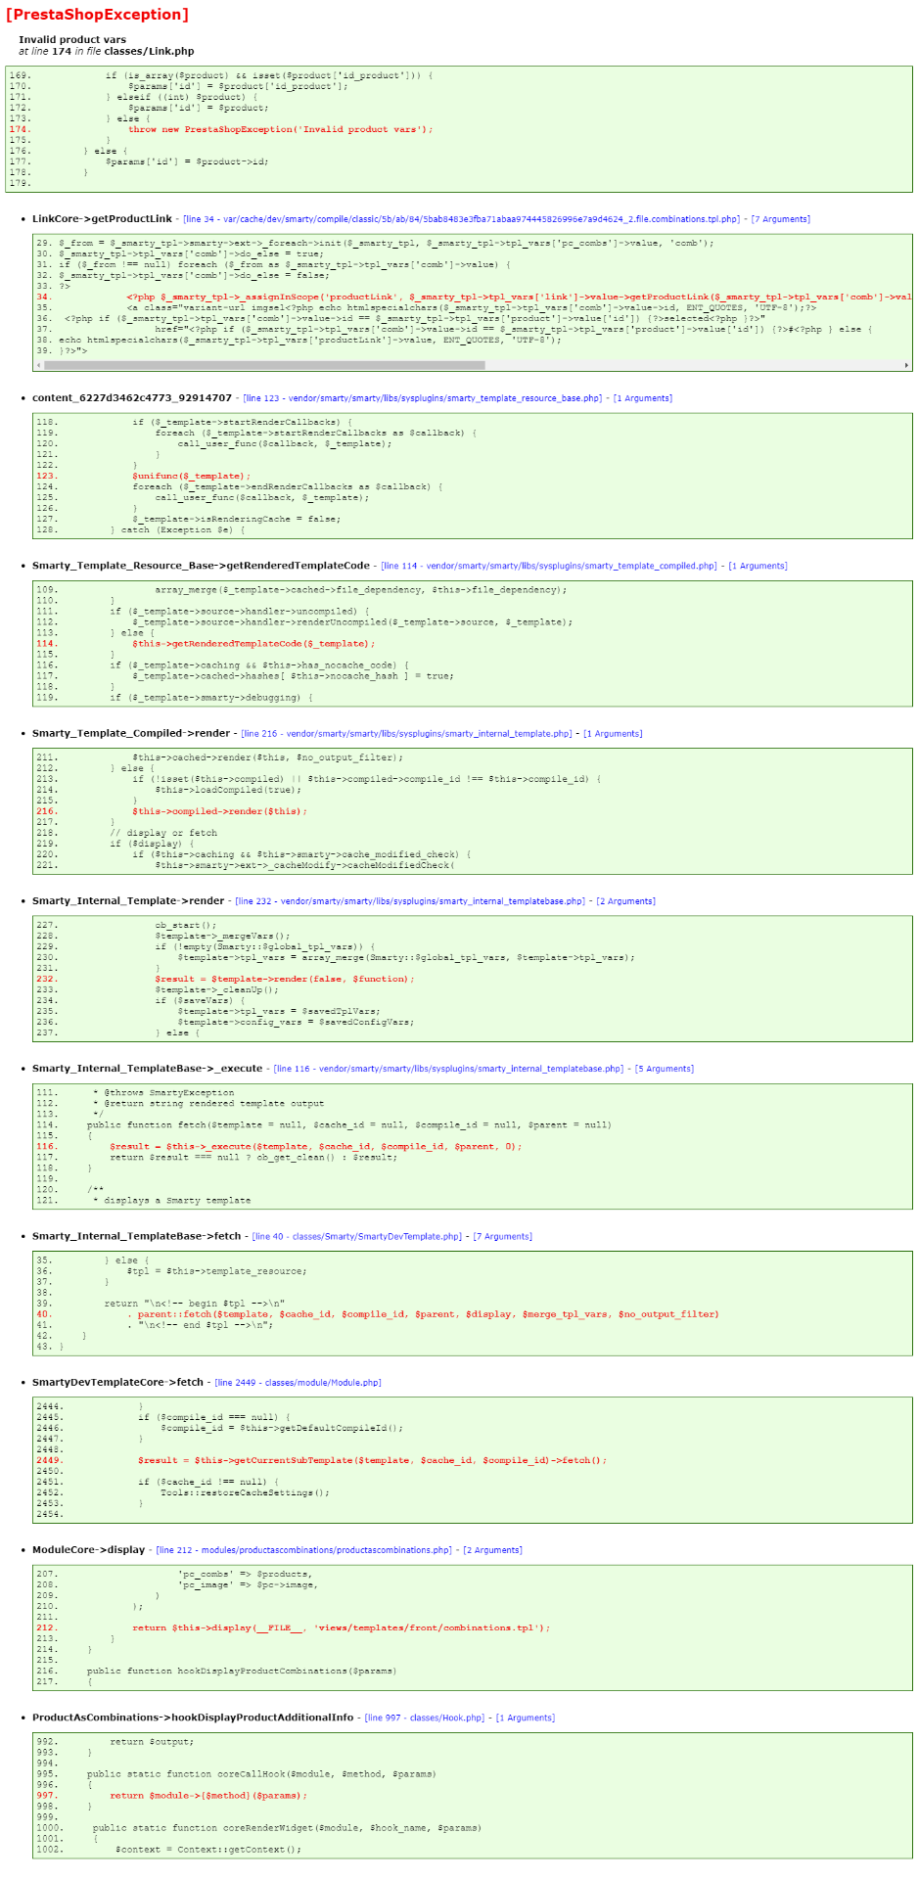Show the 7 Arguments of Smarty_Internal_TemplateBase->fetch

tap(503, 1236)
